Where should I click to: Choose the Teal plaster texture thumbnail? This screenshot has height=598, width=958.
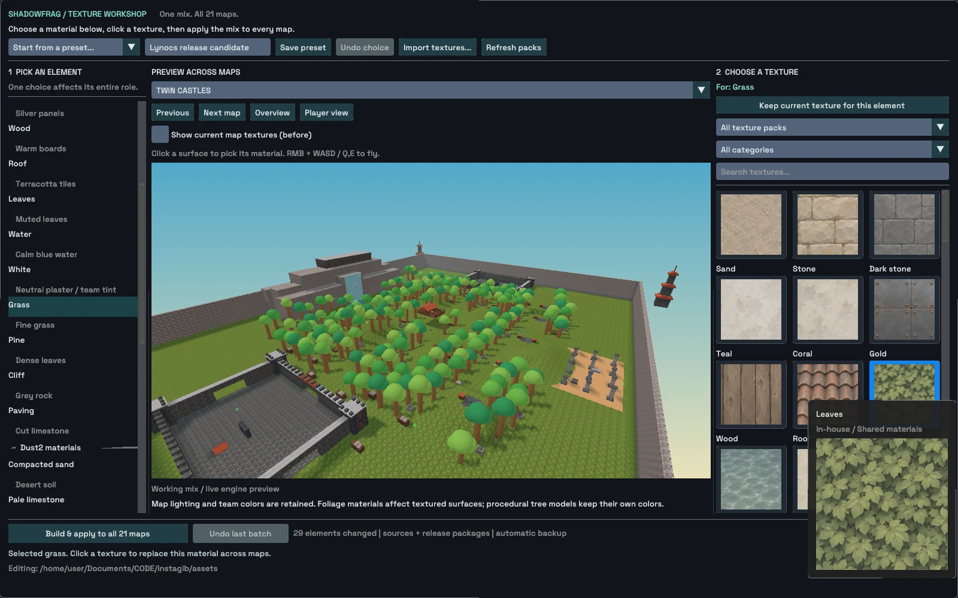point(751,310)
